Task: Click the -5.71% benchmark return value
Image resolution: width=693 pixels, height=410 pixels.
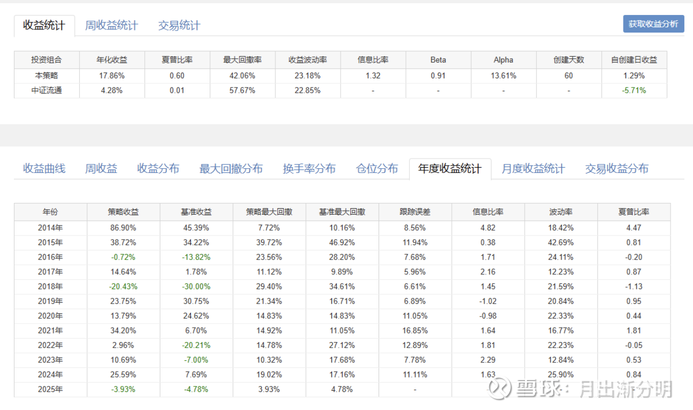Action: coord(634,90)
